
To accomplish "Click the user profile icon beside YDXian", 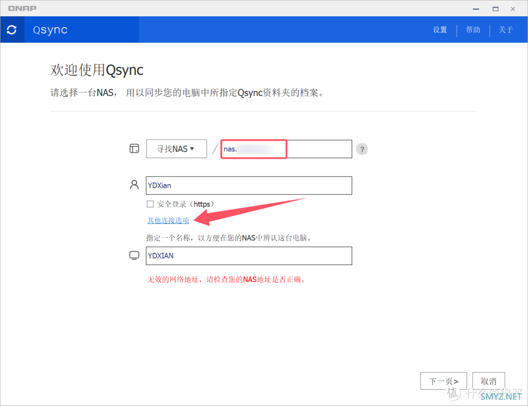I will (134, 184).
